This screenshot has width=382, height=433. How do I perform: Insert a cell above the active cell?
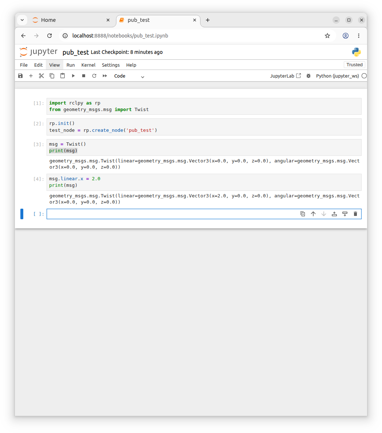coord(334,214)
